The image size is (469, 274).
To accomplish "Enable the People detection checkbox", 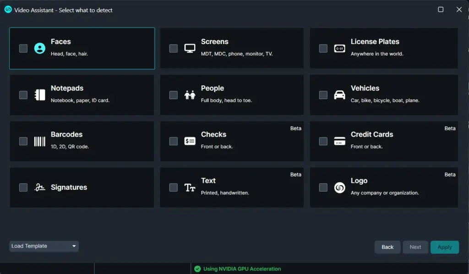I will point(174,95).
